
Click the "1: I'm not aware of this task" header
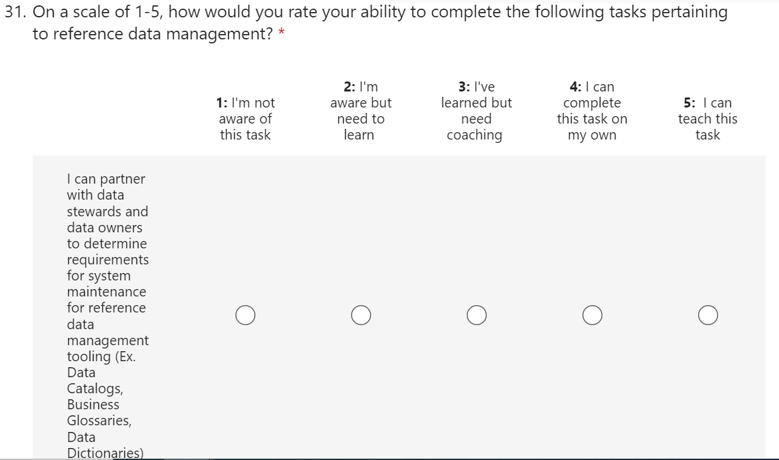(245, 119)
